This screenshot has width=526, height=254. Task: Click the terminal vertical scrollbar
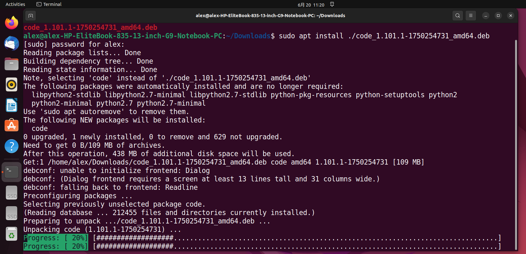click(x=516, y=145)
